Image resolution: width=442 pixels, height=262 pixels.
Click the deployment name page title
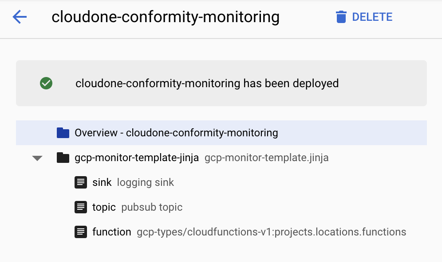click(166, 17)
